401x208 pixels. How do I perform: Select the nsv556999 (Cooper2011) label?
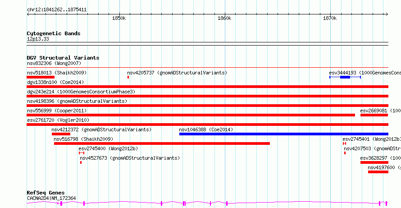tap(57, 111)
